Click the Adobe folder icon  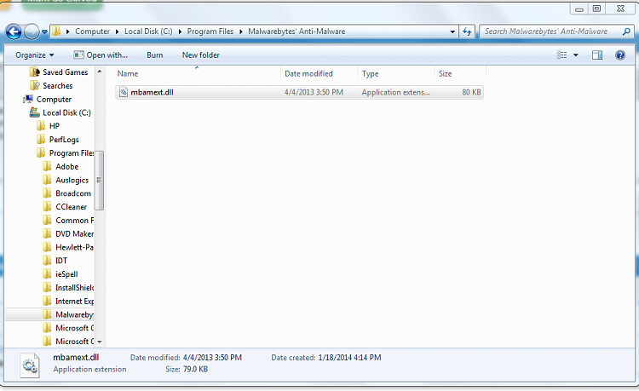pos(47,166)
